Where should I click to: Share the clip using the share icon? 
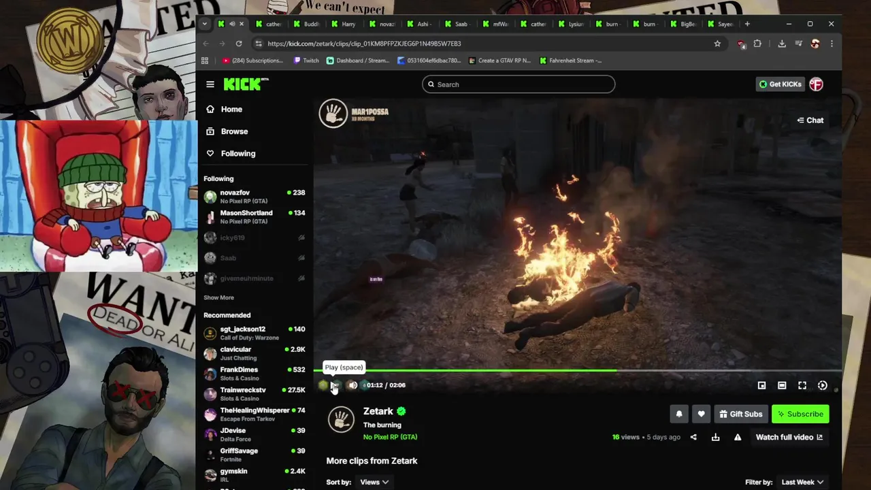click(x=693, y=437)
